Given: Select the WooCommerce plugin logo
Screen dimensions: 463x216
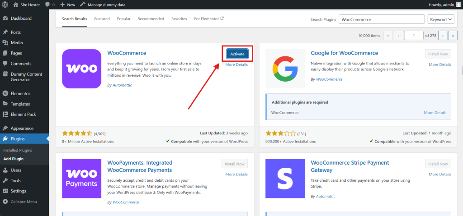Looking at the screenshot, I should pyautogui.click(x=82, y=69).
